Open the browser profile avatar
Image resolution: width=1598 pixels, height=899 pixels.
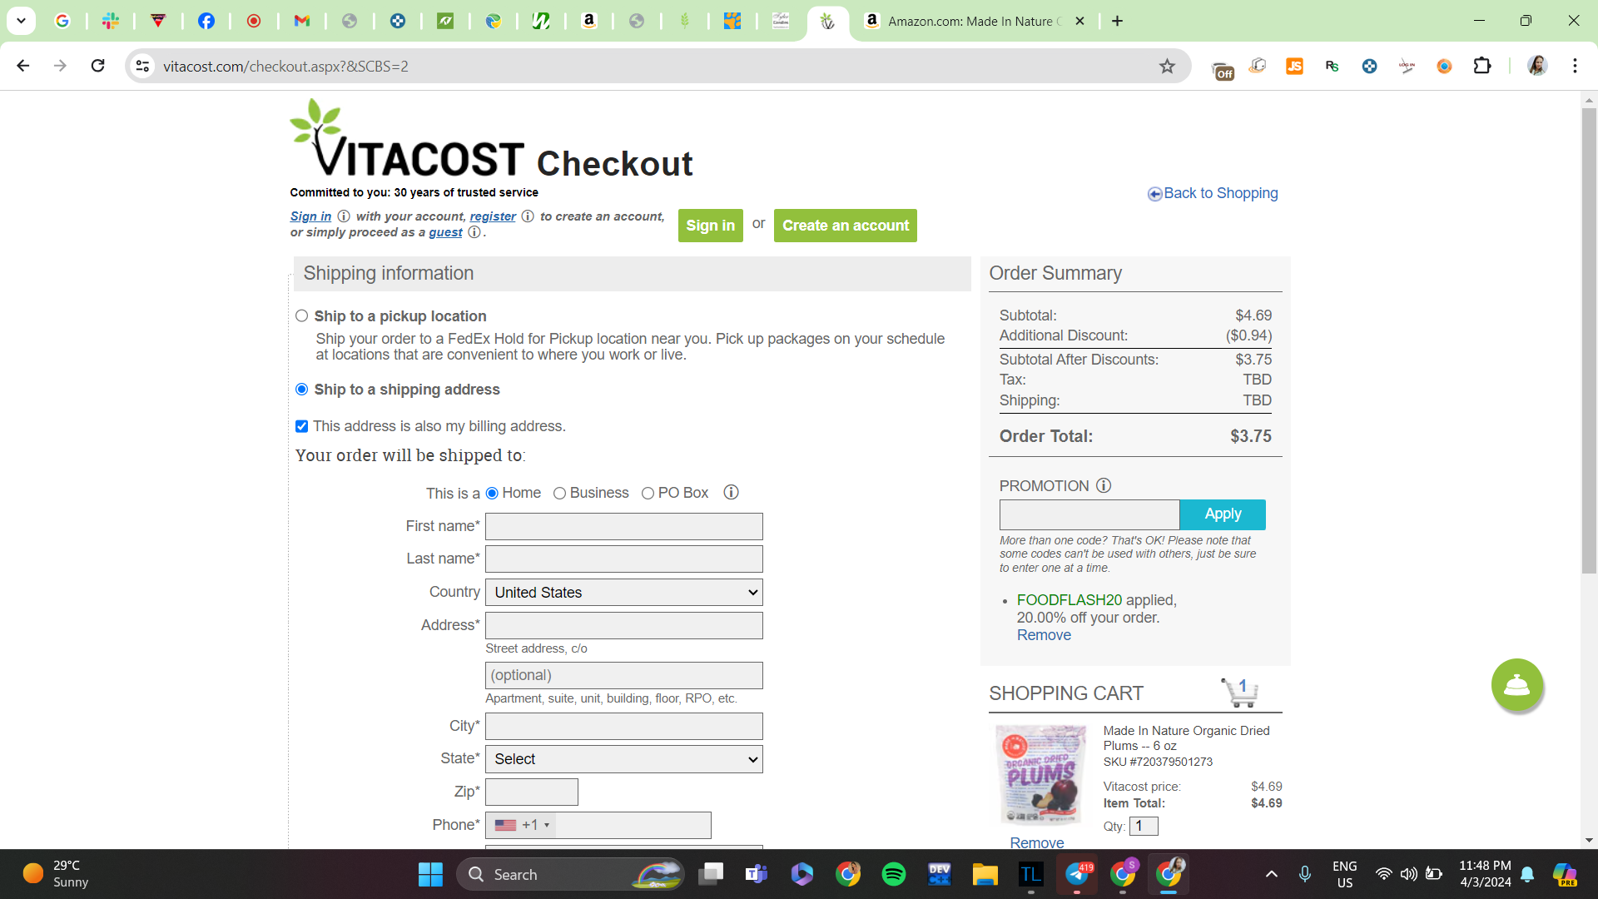coord(1537,66)
